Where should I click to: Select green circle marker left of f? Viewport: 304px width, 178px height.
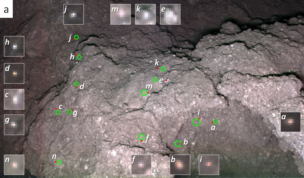coord(142,137)
